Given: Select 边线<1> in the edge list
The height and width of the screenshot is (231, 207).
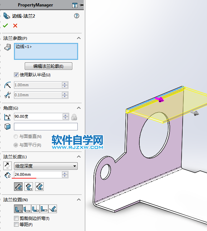Looking at the screenshot, I should tap(24, 47).
